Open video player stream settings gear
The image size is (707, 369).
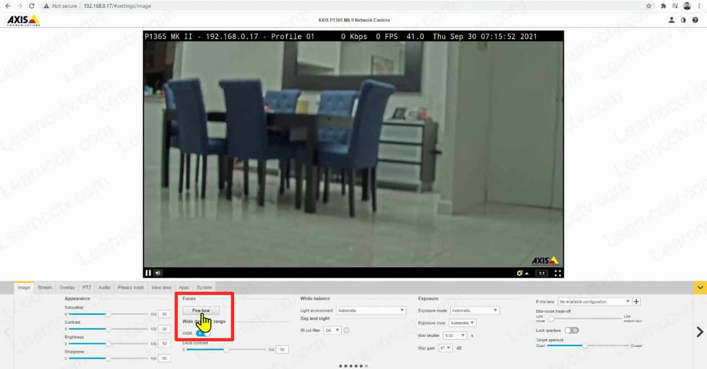tap(520, 273)
